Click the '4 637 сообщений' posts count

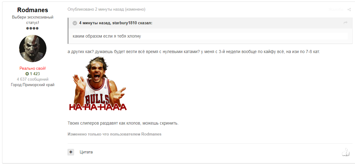32,79
